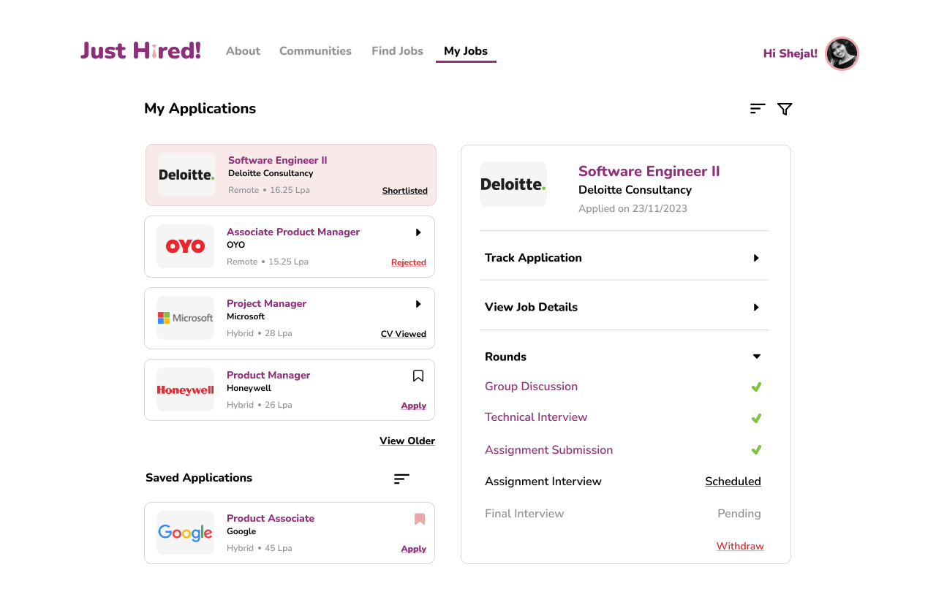The height and width of the screenshot is (616, 936).
Task: Open the Find Jobs page
Action: tap(397, 50)
